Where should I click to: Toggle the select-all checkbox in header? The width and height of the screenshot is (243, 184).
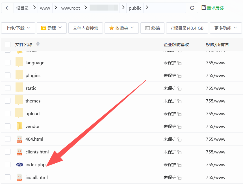[8, 44]
